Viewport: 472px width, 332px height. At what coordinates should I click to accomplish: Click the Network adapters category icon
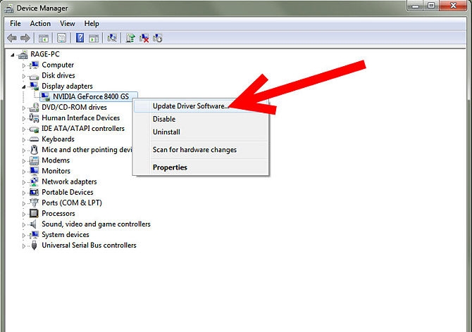pos(34,181)
